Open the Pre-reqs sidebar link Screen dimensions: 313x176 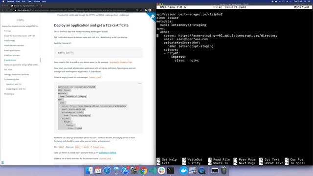click(8, 31)
